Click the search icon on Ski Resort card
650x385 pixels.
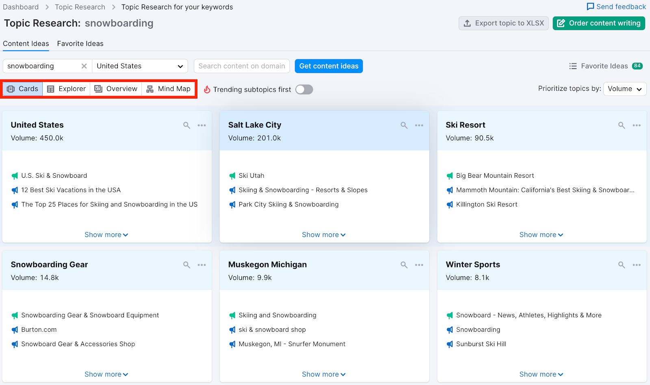pos(622,125)
